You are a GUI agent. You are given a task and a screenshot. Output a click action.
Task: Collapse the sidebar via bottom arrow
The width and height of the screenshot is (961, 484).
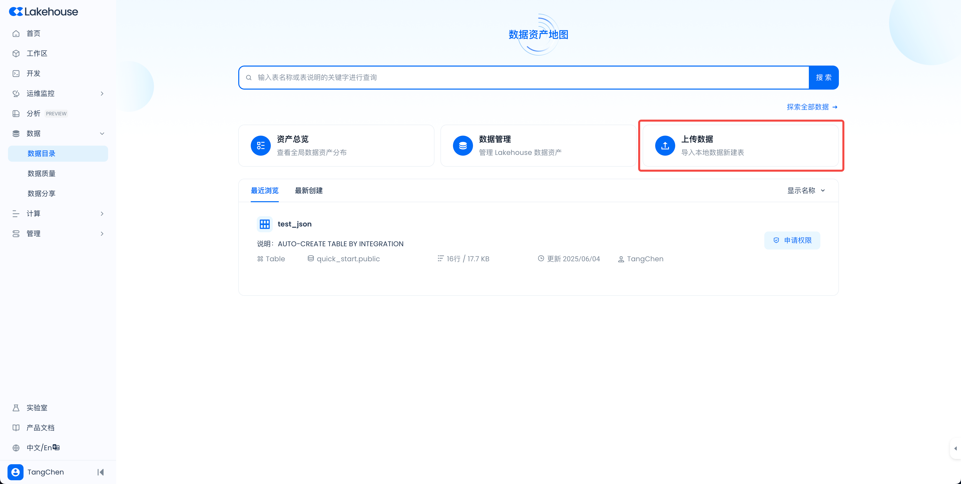point(100,472)
